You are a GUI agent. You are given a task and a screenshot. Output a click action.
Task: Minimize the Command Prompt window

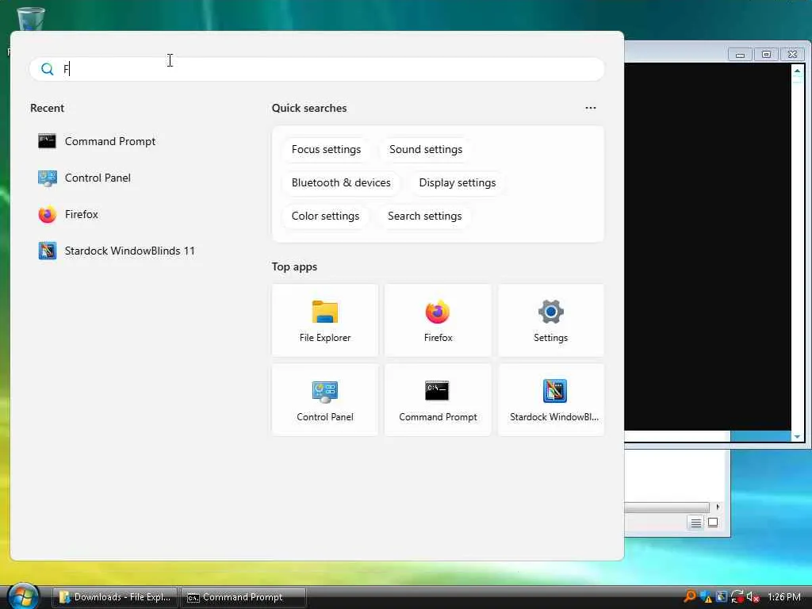click(741, 55)
